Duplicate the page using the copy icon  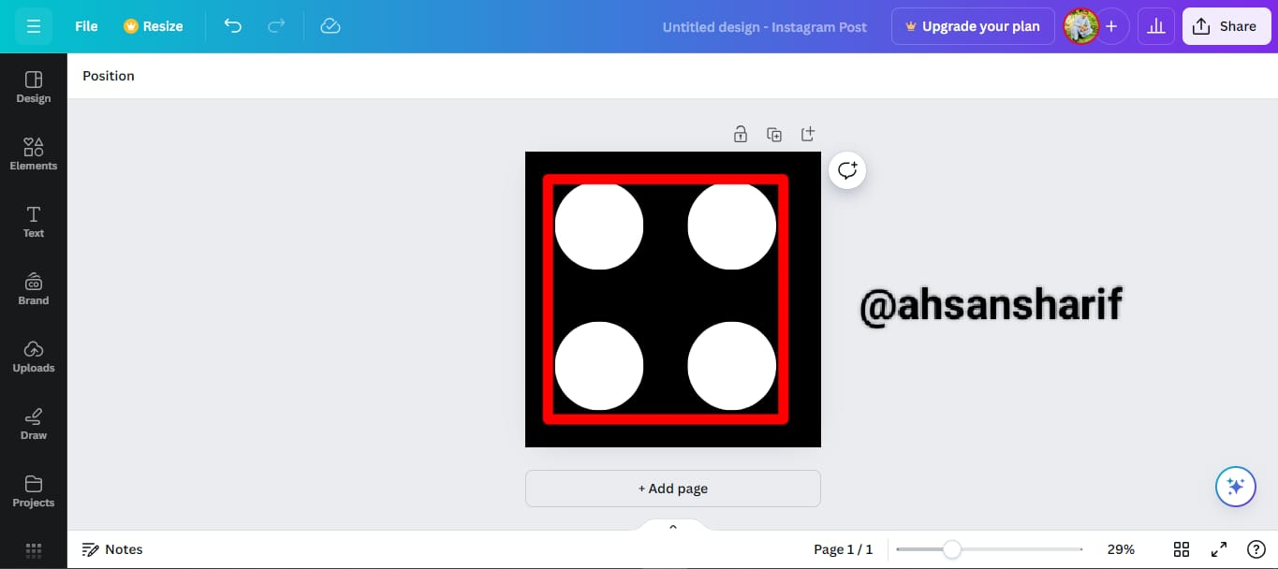[774, 135]
